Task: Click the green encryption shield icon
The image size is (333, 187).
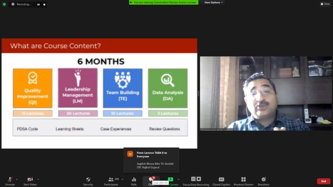Action: point(4,4)
